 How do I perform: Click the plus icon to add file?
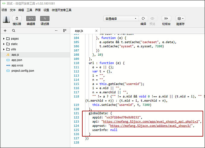point(5,31)
